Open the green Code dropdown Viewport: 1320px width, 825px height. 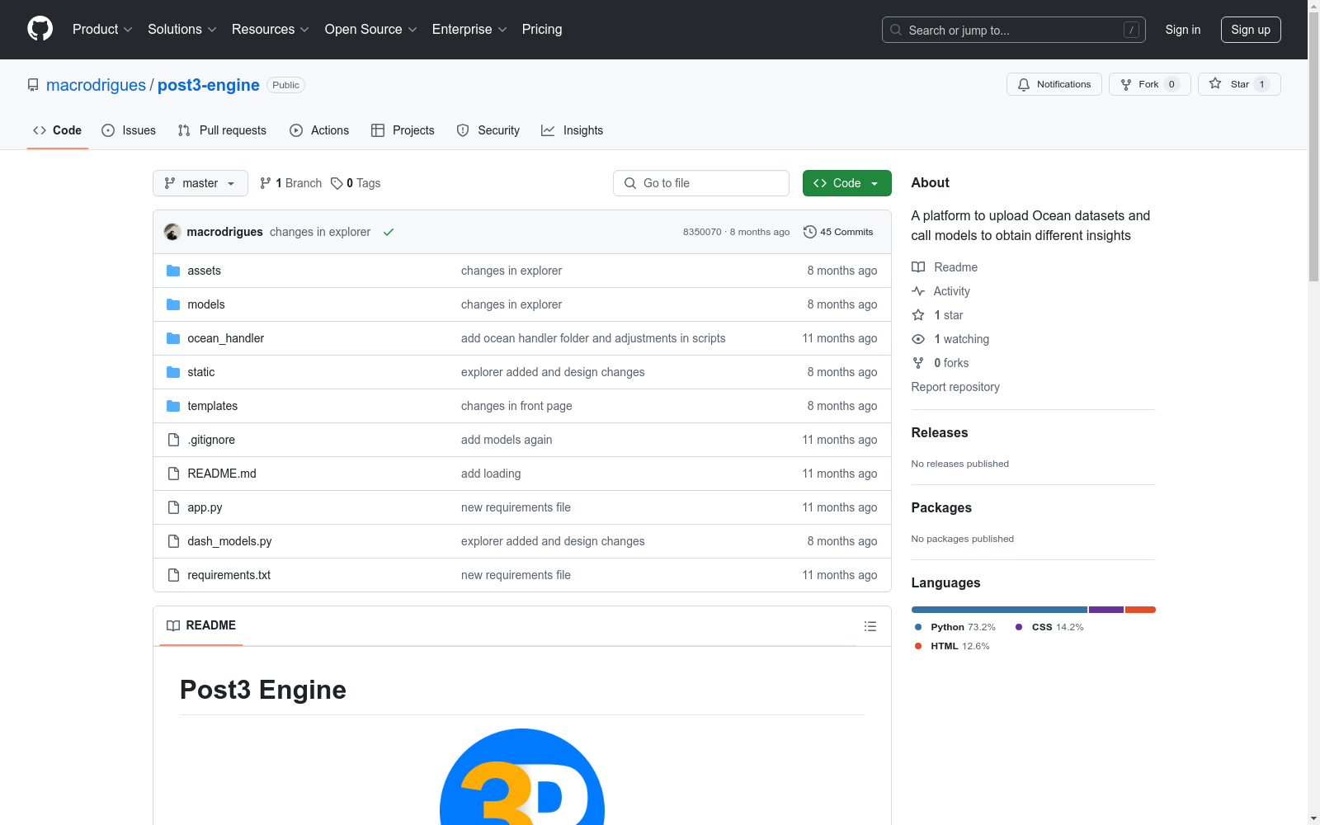pyautogui.click(x=846, y=183)
